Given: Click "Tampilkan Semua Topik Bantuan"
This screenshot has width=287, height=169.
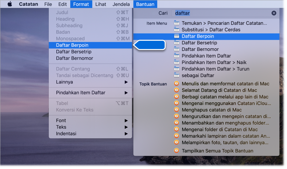Looking at the screenshot, I should [x=217, y=151].
